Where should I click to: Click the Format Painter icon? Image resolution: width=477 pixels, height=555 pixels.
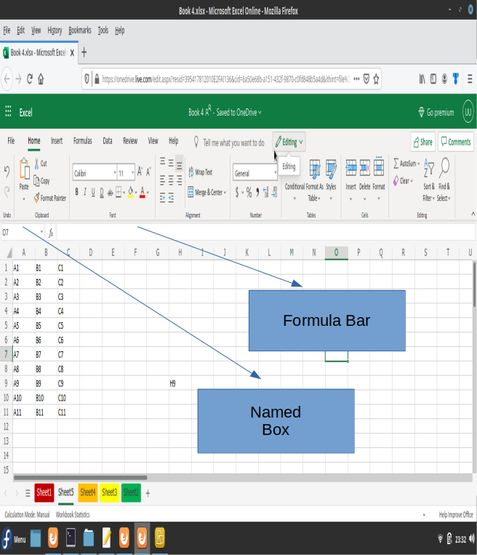(36, 197)
